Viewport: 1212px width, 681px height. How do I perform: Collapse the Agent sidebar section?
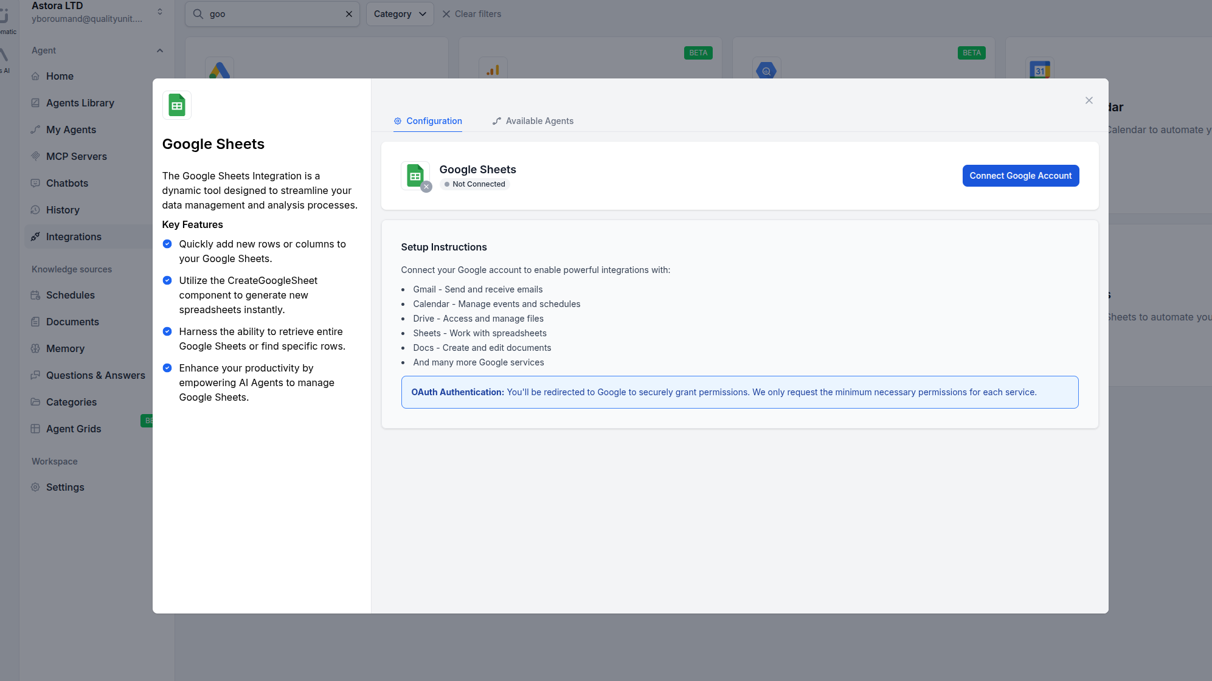coord(160,50)
